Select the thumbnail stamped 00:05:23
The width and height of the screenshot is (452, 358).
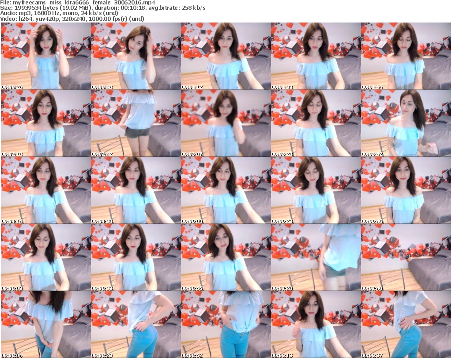316,190
